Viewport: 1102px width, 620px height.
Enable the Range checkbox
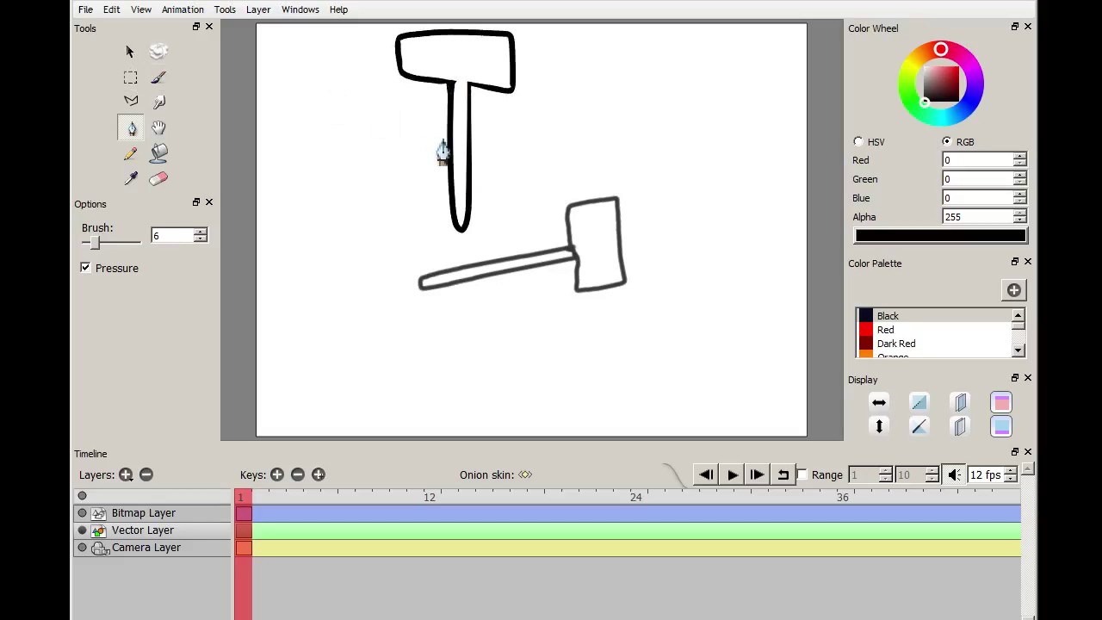point(802,475)
